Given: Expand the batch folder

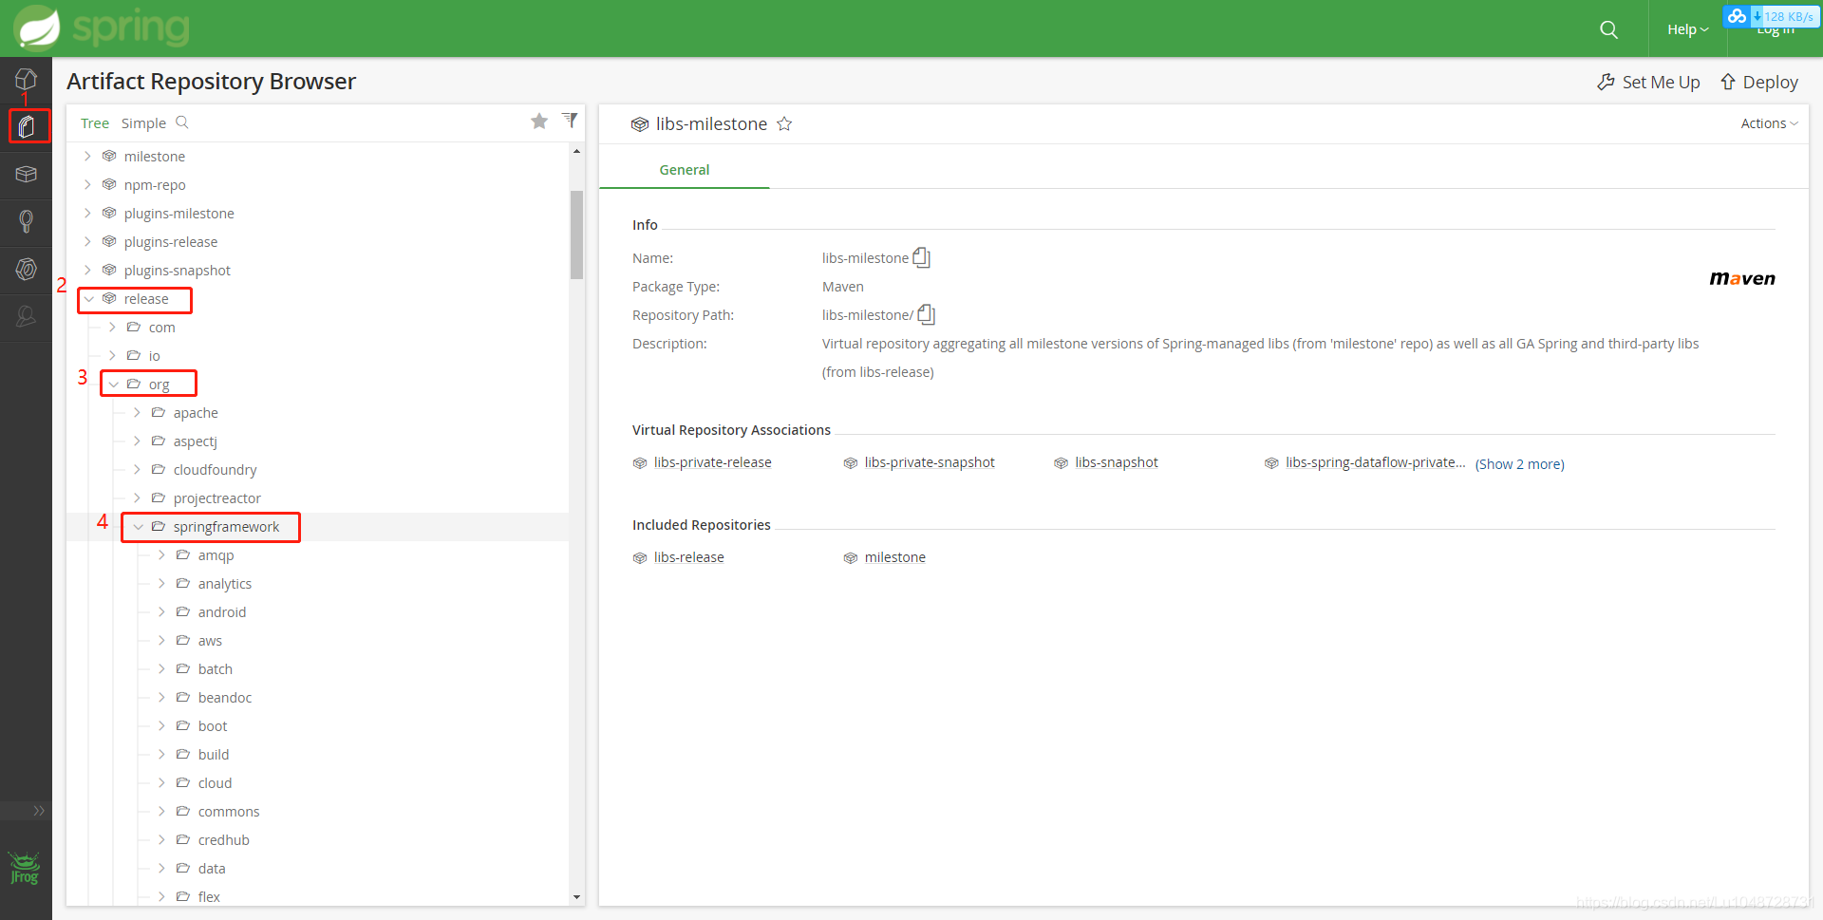Looking at the screenshot, I should coord(161,668).
